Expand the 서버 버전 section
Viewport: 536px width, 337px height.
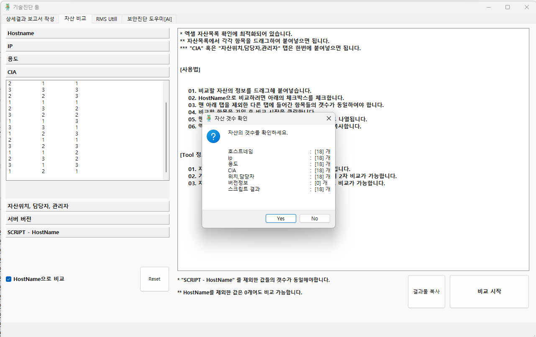tap(87, 219)
